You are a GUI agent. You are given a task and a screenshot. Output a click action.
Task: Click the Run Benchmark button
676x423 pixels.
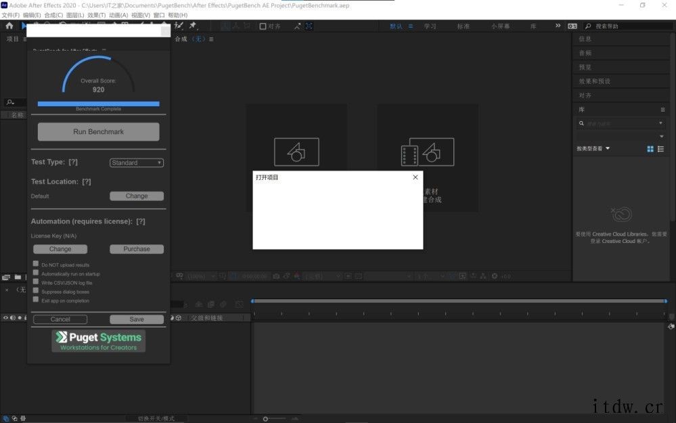(98, 131)
